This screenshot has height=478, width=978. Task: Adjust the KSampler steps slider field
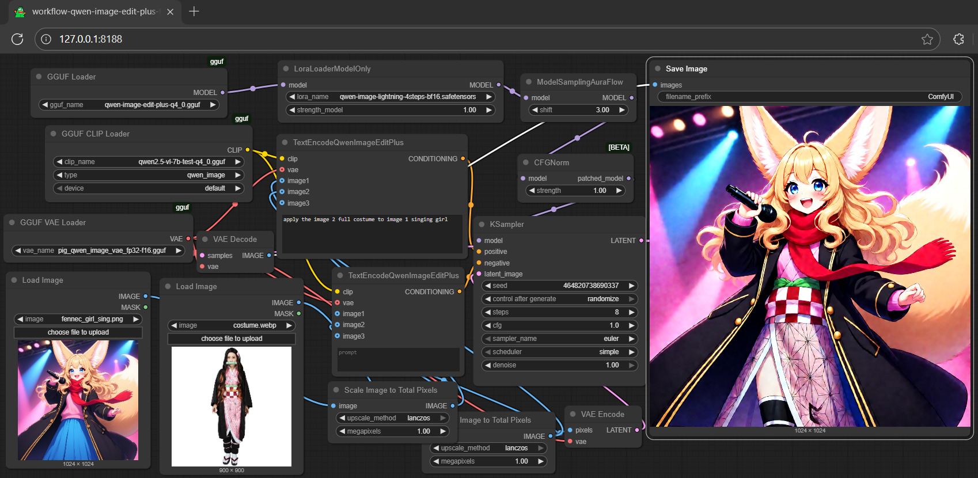pyautogui.click(x=559, y=312)
